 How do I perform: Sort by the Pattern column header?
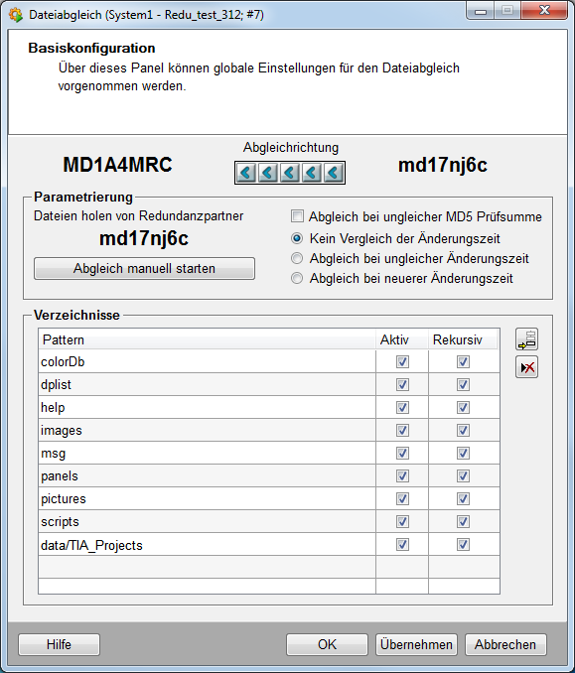(207, 339)
